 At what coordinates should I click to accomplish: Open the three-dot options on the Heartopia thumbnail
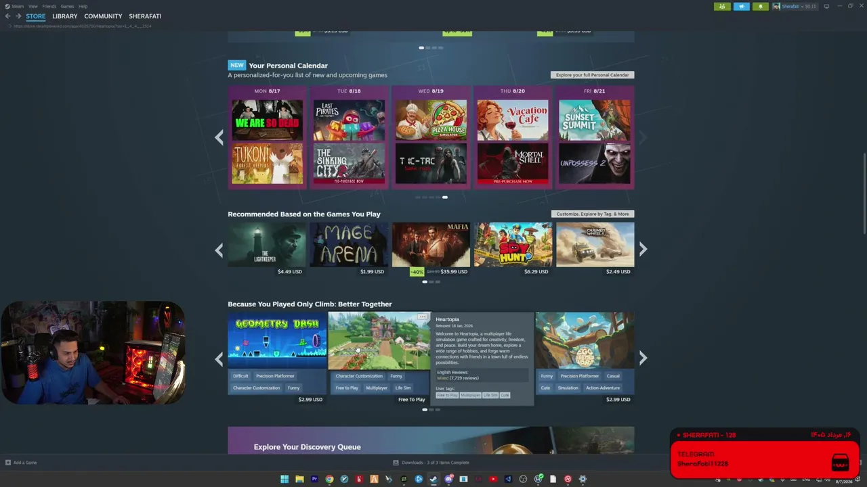pyautogui.click(x=423, y=317)
